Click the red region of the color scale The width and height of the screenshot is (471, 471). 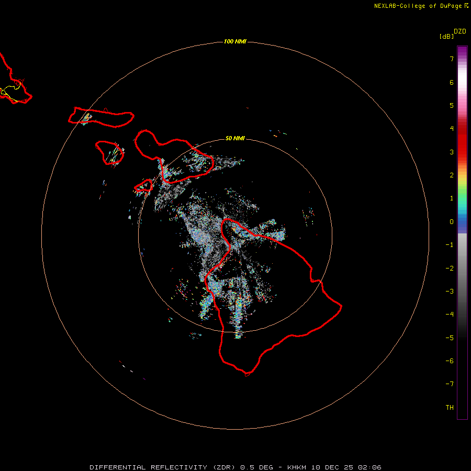(x=462, y=141)
